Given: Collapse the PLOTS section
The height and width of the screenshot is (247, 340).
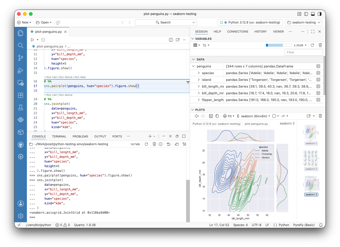Looking at the screenshot, I should [x=193, y=110].
